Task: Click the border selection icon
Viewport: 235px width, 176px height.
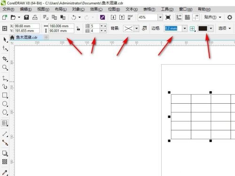Action: (192, 29)
